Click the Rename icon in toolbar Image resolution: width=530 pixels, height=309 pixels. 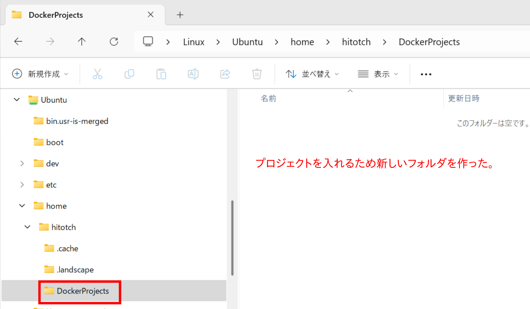193,74
